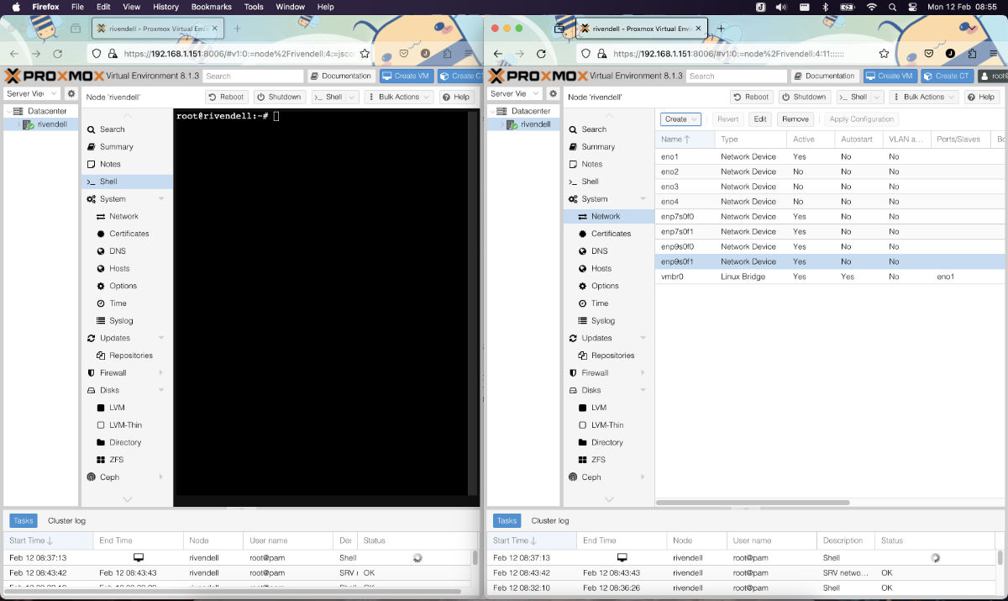This screenshot has height=601, width=1008.
Task: Select the LVM-Thin sidebar icon
Action: pyautogui.click(x=101, y=424)
